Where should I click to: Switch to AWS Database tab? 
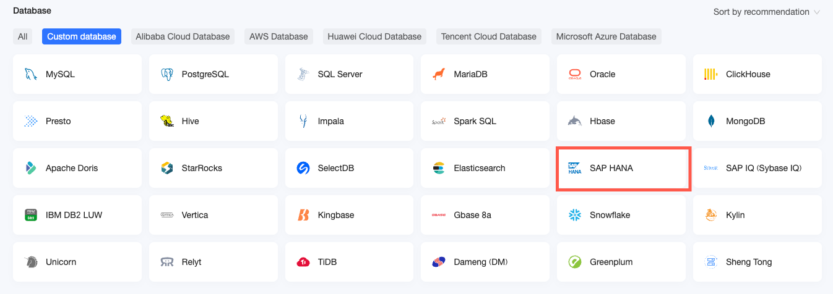(278, 36)
